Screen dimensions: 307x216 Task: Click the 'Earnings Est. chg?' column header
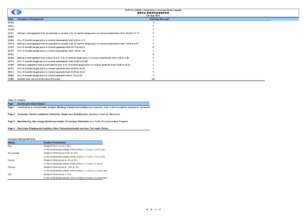click(159, 19)
